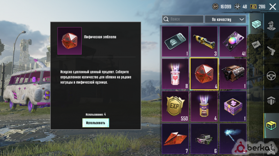Click the Использовать button
This screenshot has width=279, height=156.
point(96,123)
